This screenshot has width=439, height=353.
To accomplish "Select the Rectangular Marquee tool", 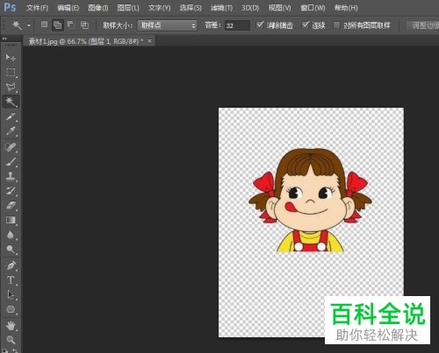I will (x=11, y=72).
